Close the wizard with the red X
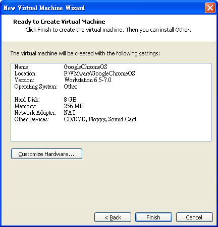The height and width of the screenshot is (227, 218). (x=210, y=8)
